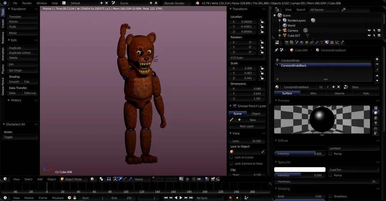Unlink ConstantEndoBlack material with X button
The height and width of the screenshot is (201, 386).
coord(338,87)
